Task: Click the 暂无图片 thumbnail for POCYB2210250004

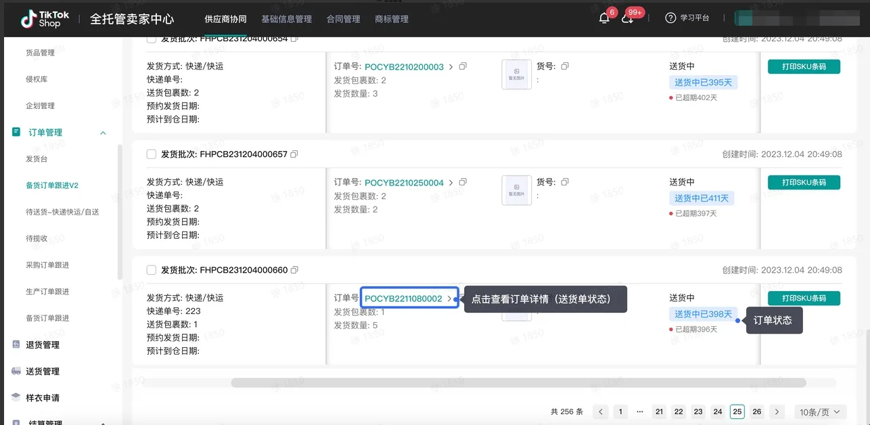Action: click(x=516, y=190)
